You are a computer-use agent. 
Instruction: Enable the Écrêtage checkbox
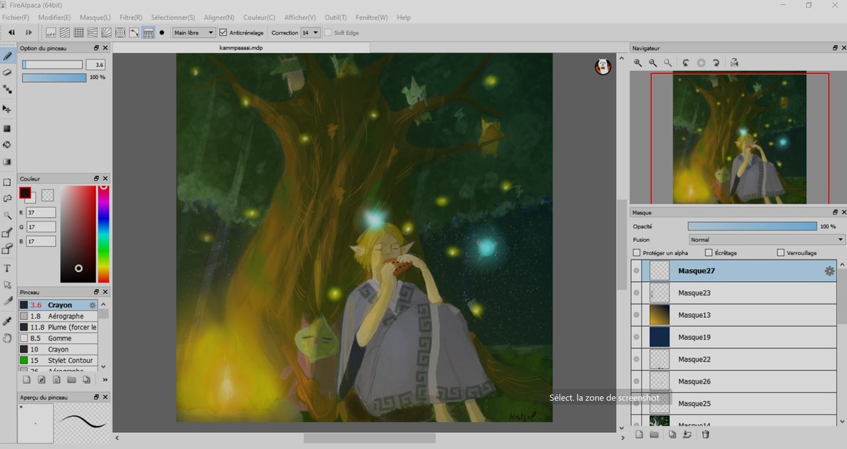click(x=709, y=252)
